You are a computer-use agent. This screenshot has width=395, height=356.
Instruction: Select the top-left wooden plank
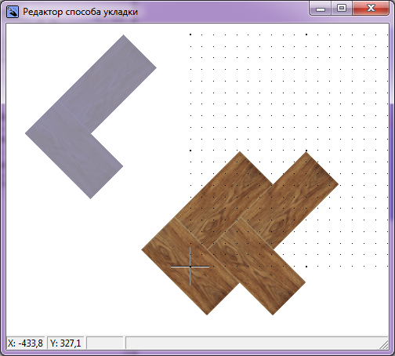coord(223,200)
